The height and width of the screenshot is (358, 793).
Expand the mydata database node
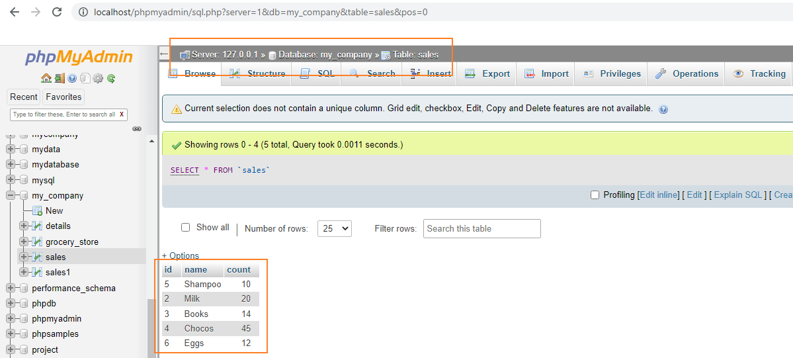pos(10,150)
